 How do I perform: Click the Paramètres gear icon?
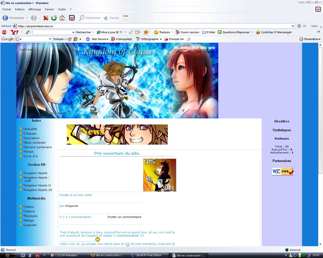301,39
